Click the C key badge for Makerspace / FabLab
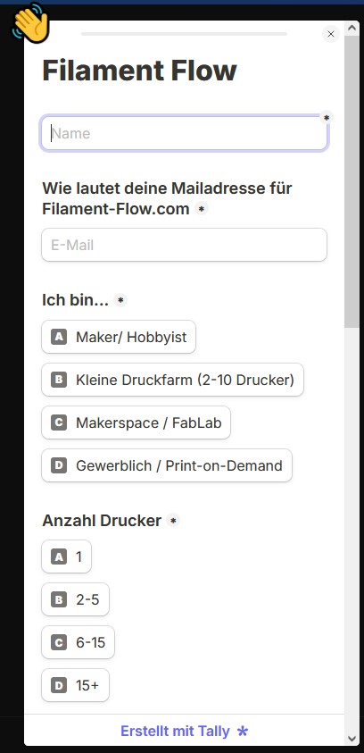The image size is (364, 753). point(59,423)
